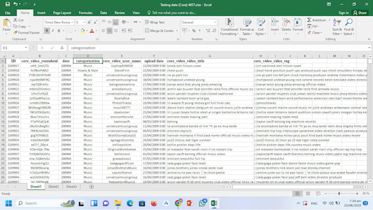Toggle Italic formatting
This screenshot has width=373, height=210.
tap(53, 31)
